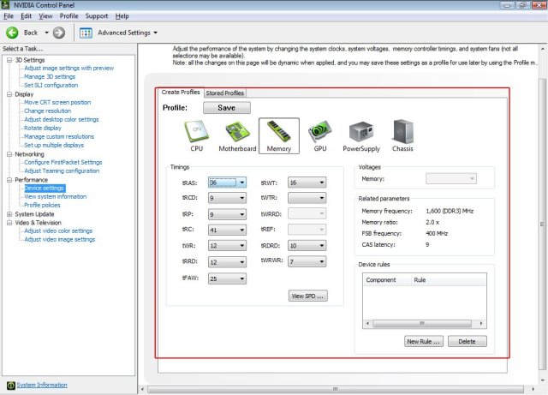Open Adjust desktop color settings
Image resolution: width=548 pixels, height=395 pixels.
pos(62,120)
